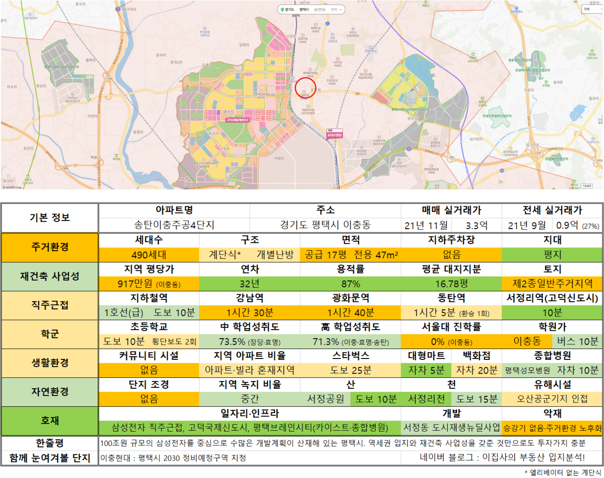Open the 전체 dropdown at map top-right

point(593,9)
